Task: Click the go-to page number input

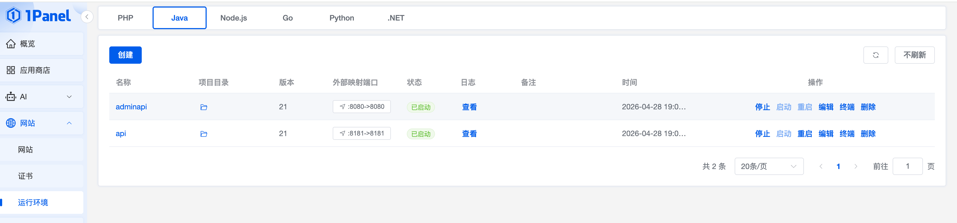Action: click(907, 166)
